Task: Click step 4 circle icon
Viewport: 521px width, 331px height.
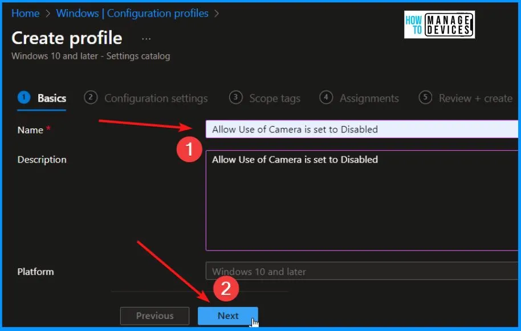Action: pyautogui.click(x=326, y=98)
